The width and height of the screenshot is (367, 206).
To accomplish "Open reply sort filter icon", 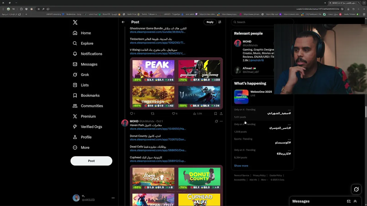I will tap(220, 22).
